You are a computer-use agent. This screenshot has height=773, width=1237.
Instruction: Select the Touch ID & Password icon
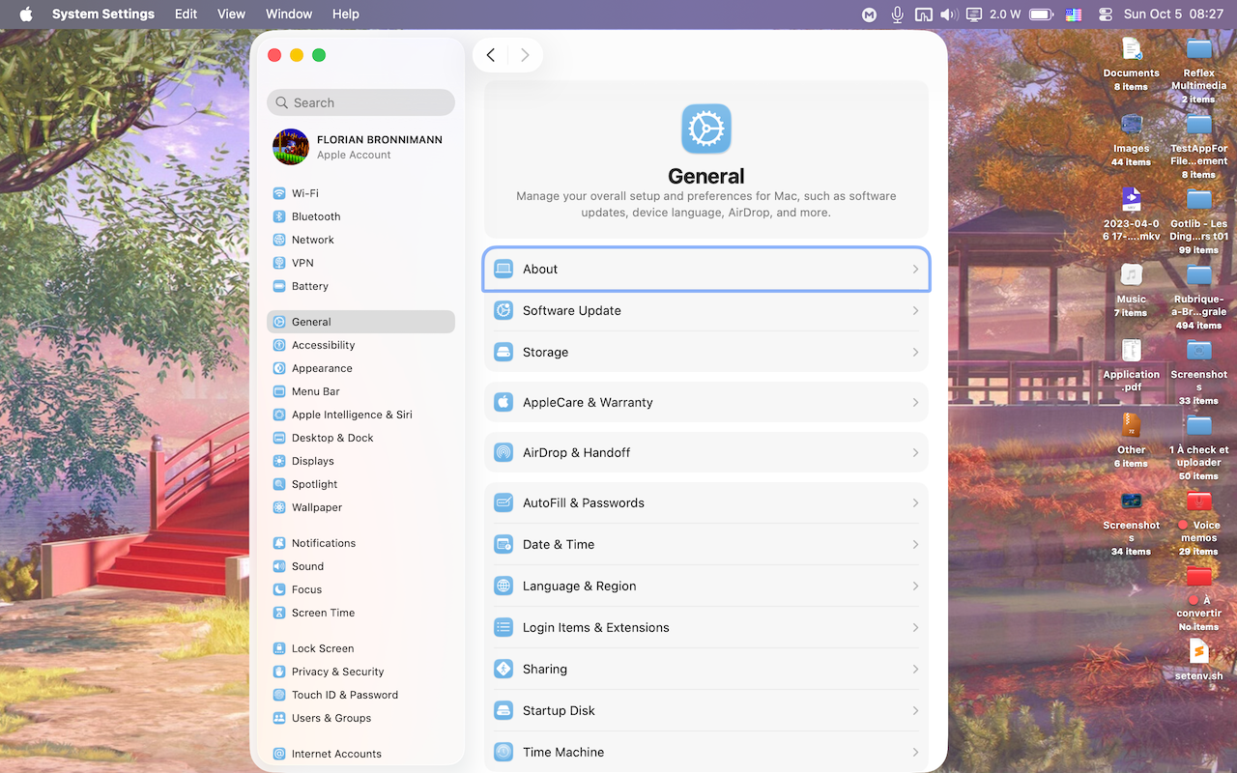tap(279, 695)
